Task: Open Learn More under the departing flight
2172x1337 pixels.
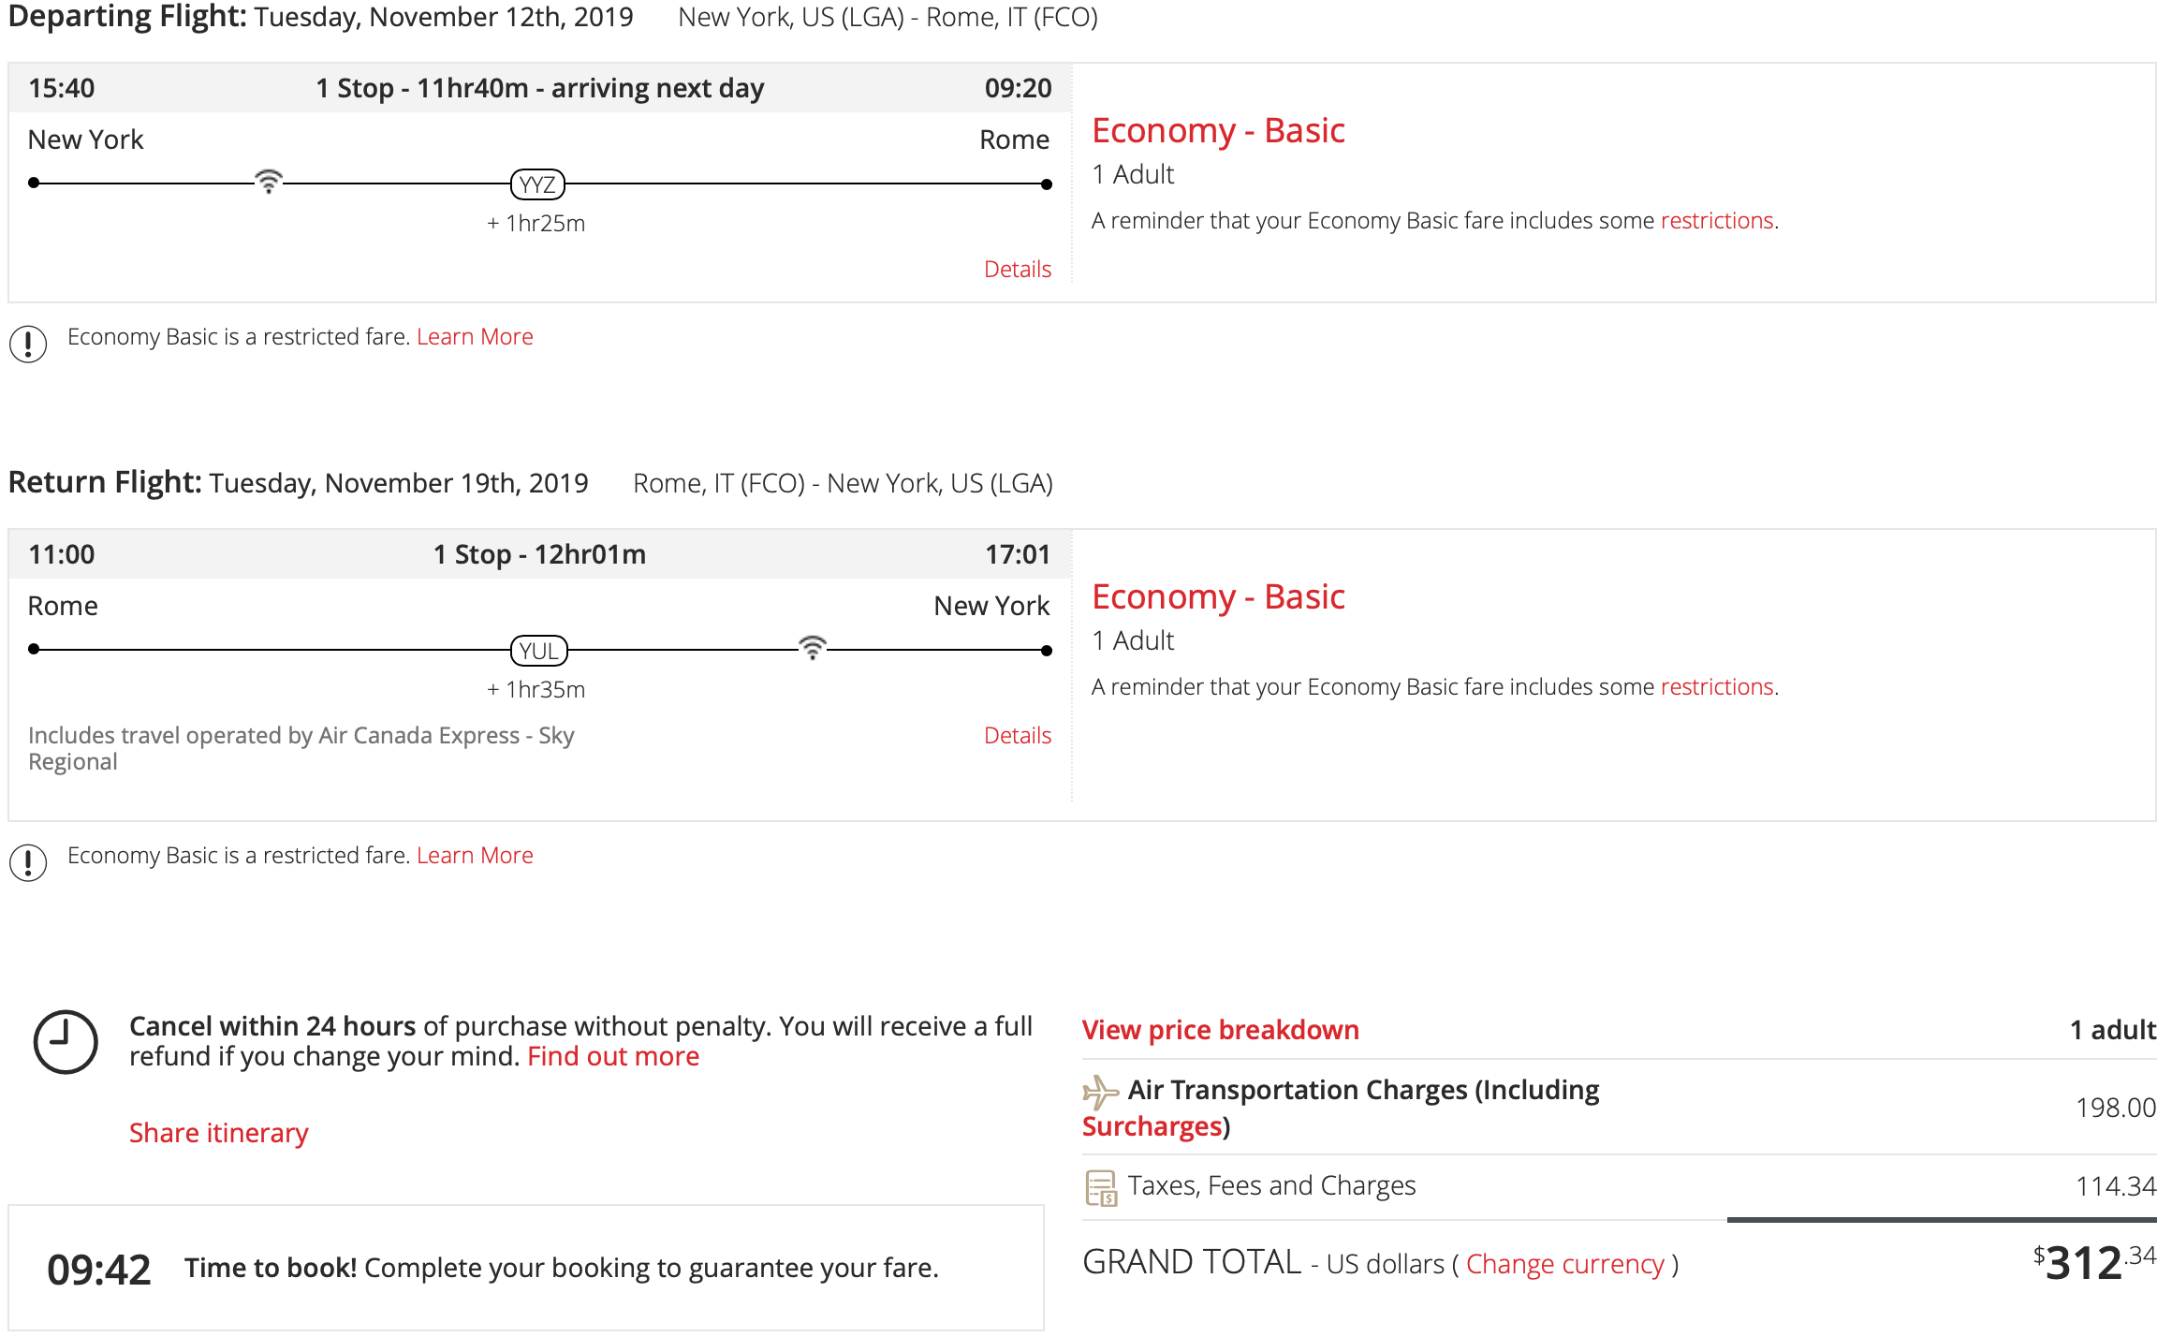Action: [x=475, y=337]
